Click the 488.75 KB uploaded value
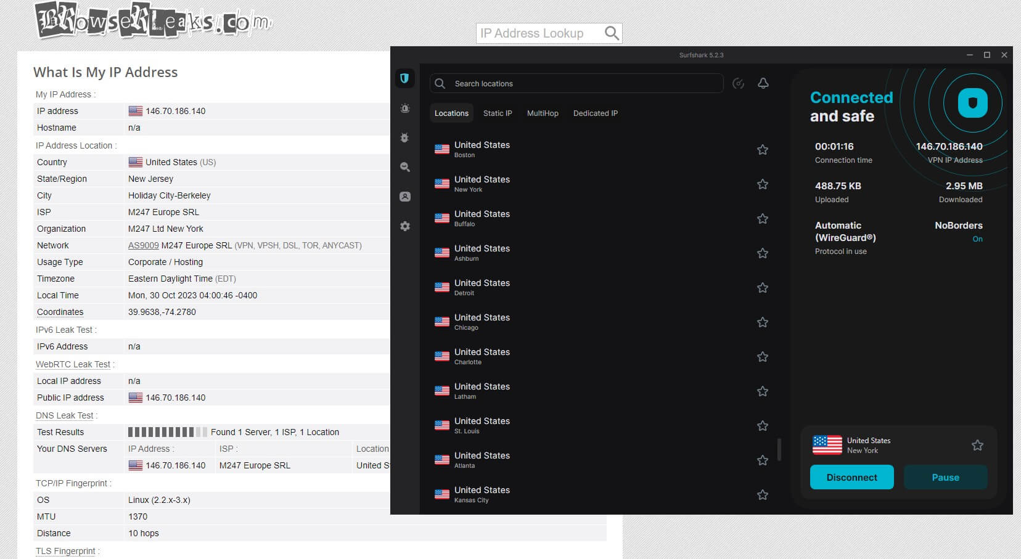The height and width of the screenshot is (559, 1021). click(838, 186)
